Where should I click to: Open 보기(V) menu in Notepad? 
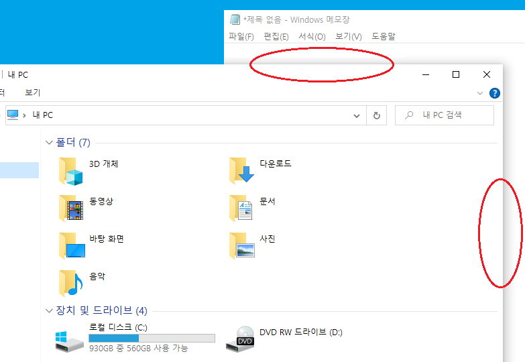pos(348,36)
